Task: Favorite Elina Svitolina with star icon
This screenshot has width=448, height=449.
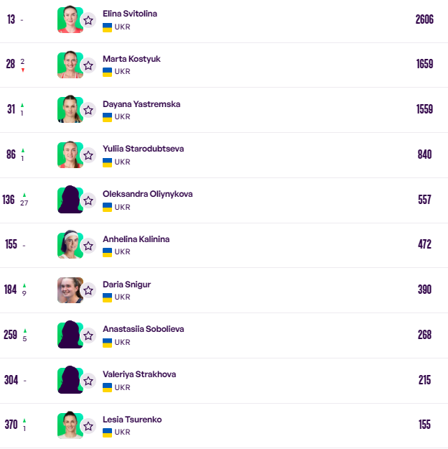Action: 88,20
